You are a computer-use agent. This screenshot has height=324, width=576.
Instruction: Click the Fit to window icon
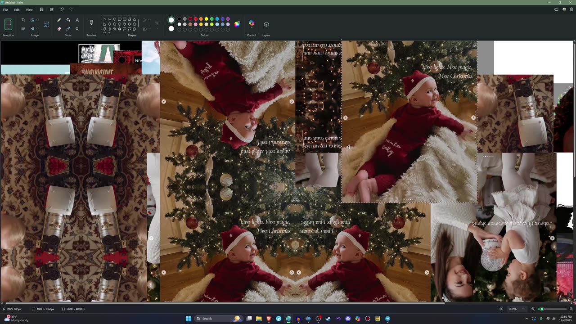pos(501,309)
